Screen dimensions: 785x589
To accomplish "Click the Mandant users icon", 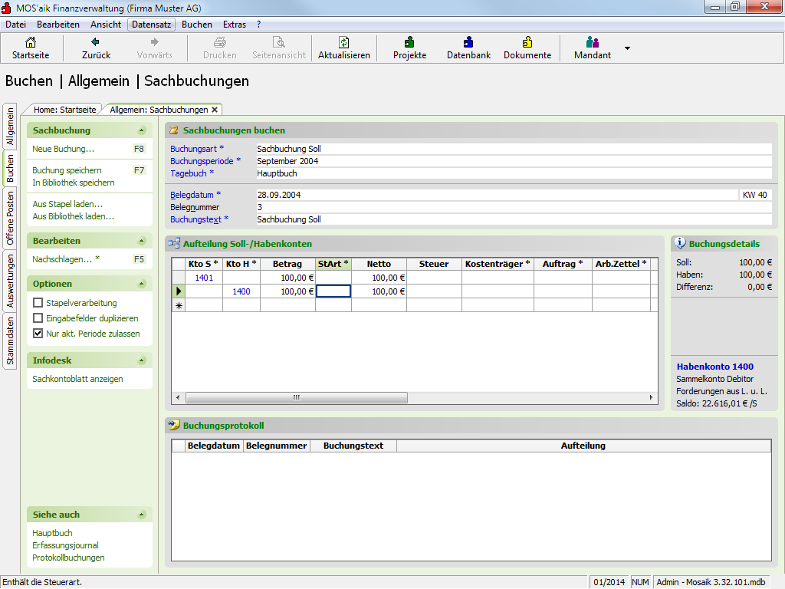I will pyautogui.click(x=593, y=43).
